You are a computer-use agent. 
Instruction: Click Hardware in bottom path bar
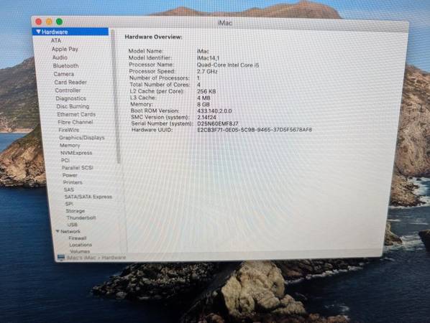114,257
